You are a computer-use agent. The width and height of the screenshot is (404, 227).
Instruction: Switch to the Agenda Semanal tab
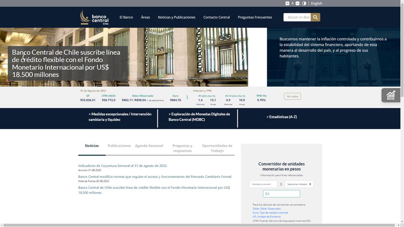[x=149, y=146]
